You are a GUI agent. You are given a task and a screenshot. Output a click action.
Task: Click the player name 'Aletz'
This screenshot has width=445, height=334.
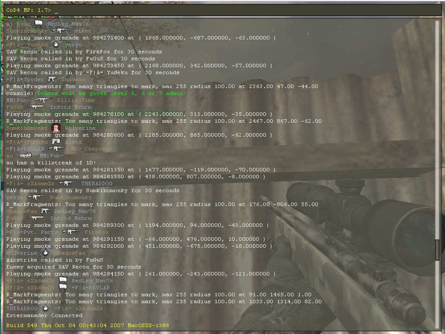point(73,142)
